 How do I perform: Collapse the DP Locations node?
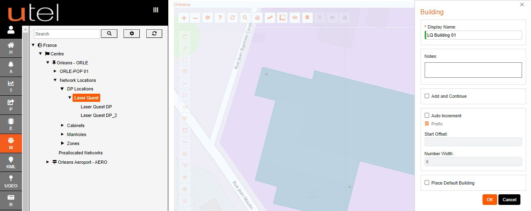pyautogui.click(x=62, y=89)
